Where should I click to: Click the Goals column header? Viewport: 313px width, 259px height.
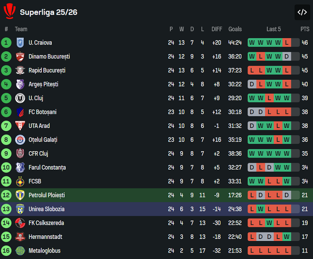tap(235, 29)
